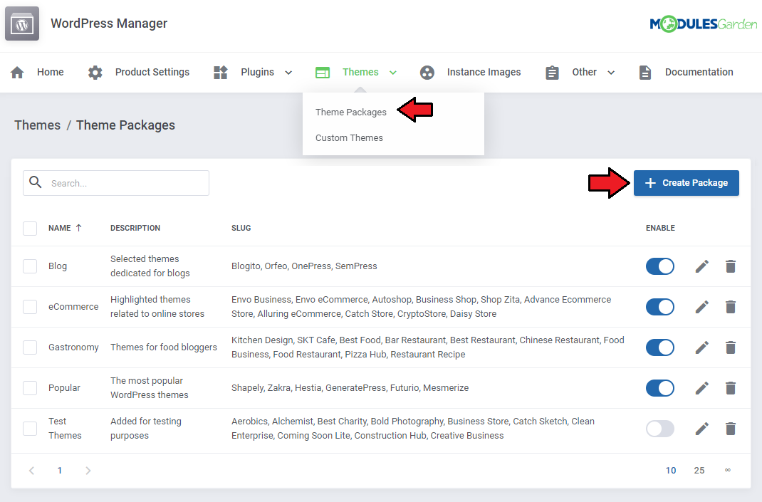Click the Themes breadcrumb link
Image resolution: width=762 pixels, height=502 pixels.
click(x=38, y=125)
